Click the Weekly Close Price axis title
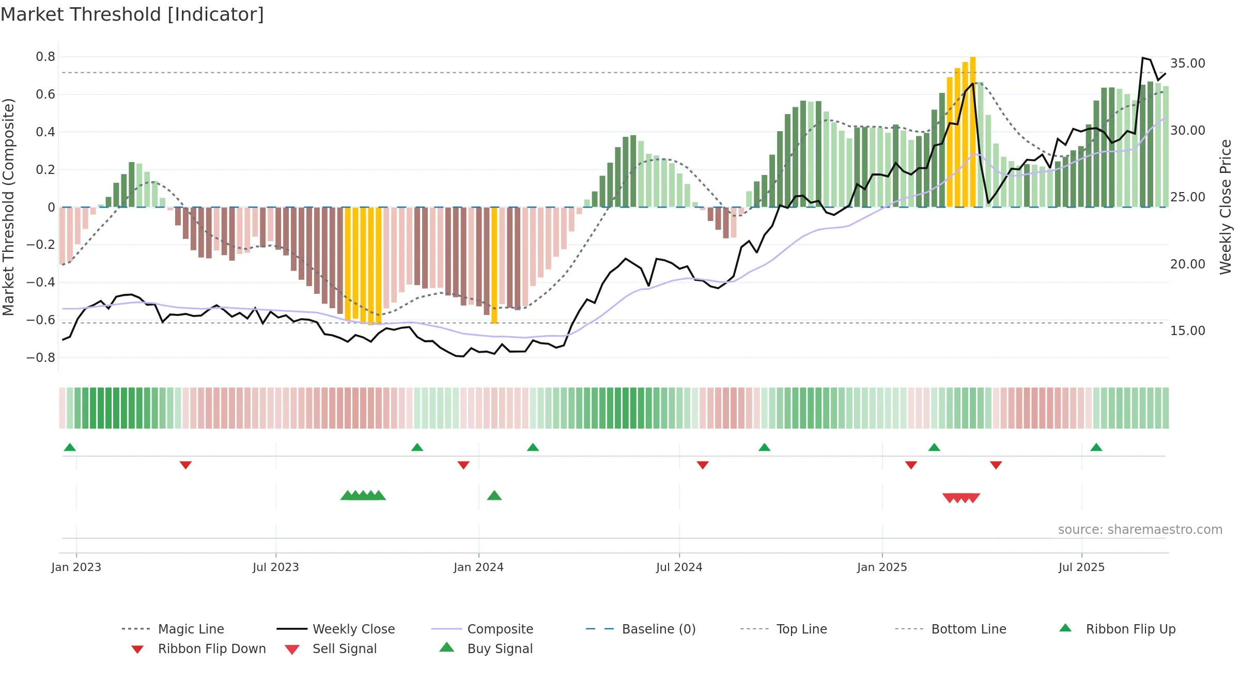 tap(1226, 207)
